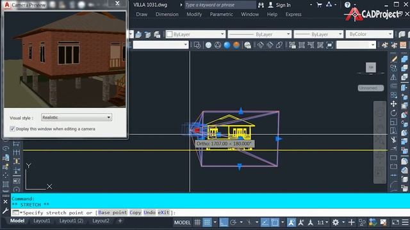Viewport: 410px width, 230px height.
Task: Click Sign In to Autodesk account
Action: tap(283, 5)
